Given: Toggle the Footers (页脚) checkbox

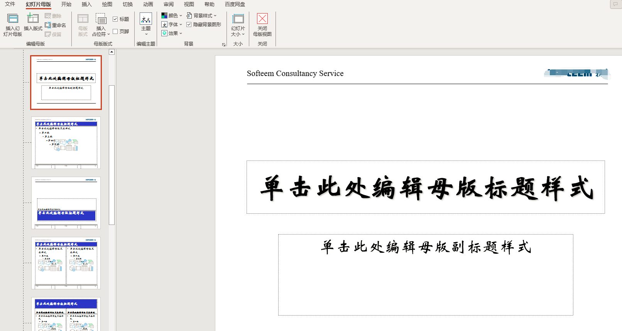Looking at the screenshot, I should 115,31.
